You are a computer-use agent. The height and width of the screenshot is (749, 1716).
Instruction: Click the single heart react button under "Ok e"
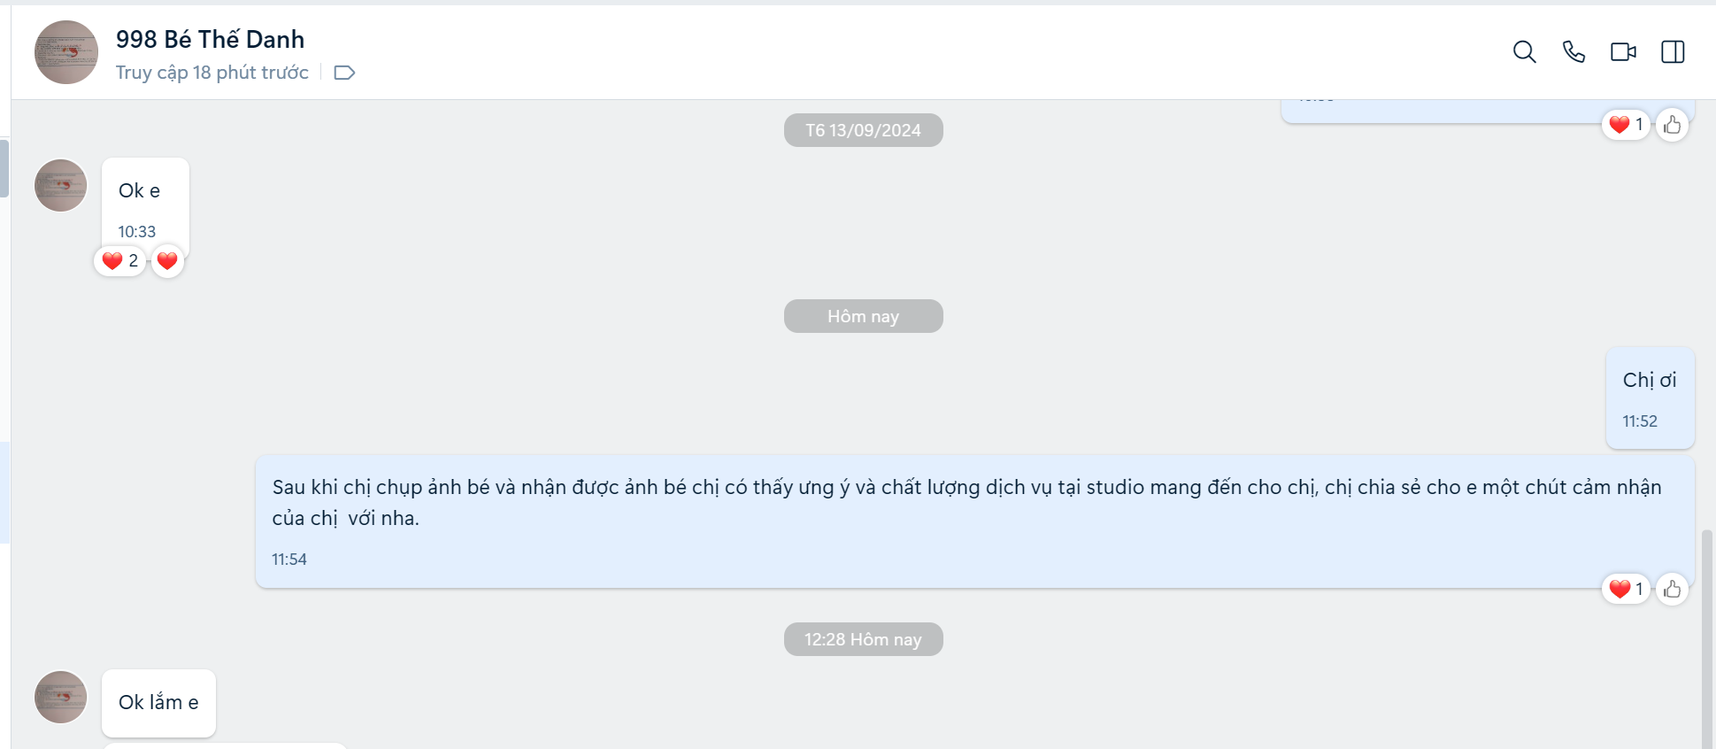pos(167,261)
